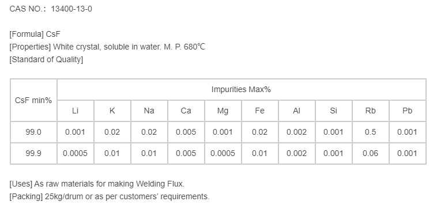Click the Properties description line

tap(107, 47)
